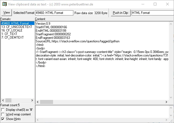Click down arrow of Content vertical scrollbar
The image size is (174, 123).
[x=171, y=97]
